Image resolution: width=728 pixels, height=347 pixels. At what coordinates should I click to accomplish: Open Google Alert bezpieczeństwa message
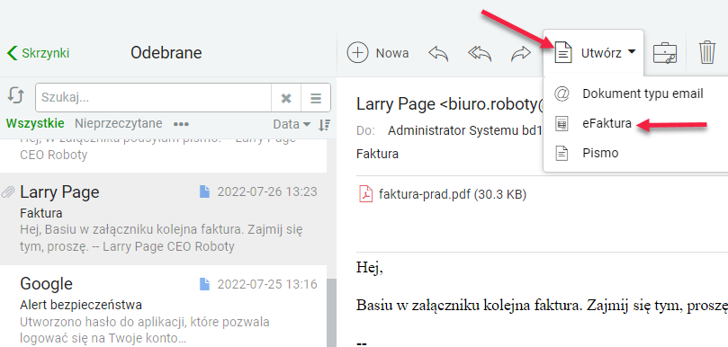pyautogui.click(x=163, y=307)
